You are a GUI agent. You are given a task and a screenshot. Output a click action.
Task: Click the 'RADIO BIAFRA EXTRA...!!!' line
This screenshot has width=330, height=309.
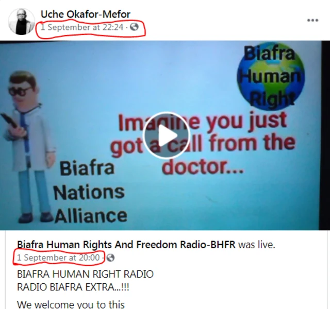point(73,287)
